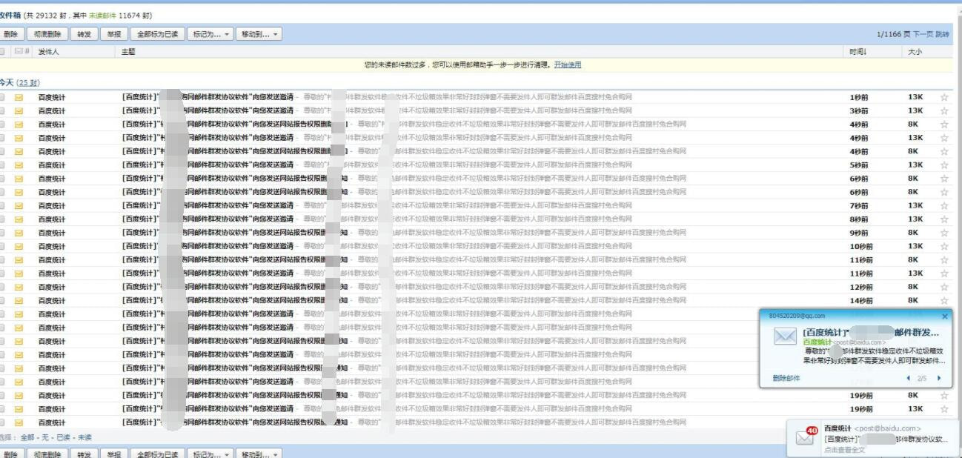This screenshot has width=962, height=458.
Task: Choose 全部 in the 选择 row
Action: coord(27,437)
